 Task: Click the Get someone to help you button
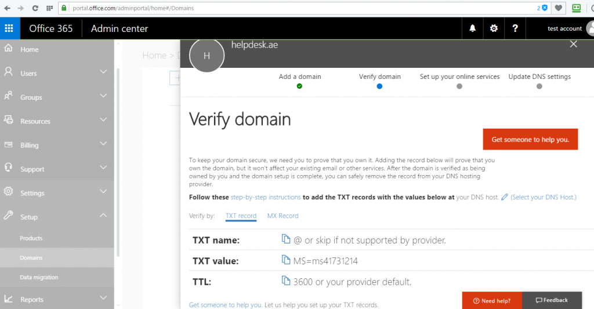point(530,139)
